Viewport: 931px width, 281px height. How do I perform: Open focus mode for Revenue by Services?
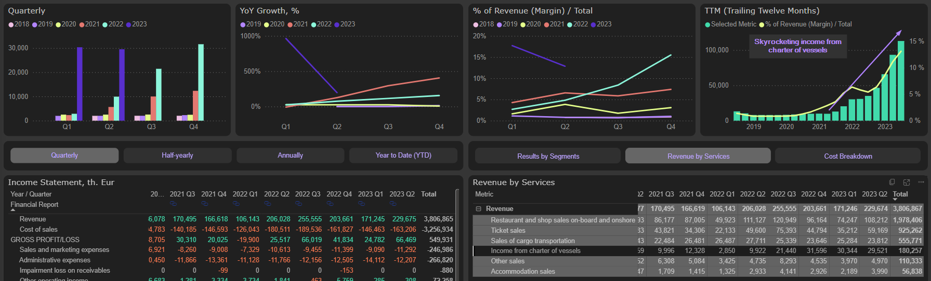(907, 182)
